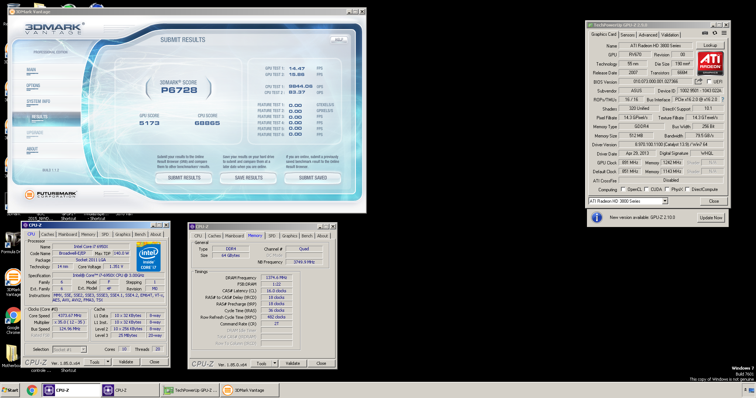This screenshot has height=398, width=756.
Task: Click Tools button in right CPU-Z window
Action: [261, 363]
